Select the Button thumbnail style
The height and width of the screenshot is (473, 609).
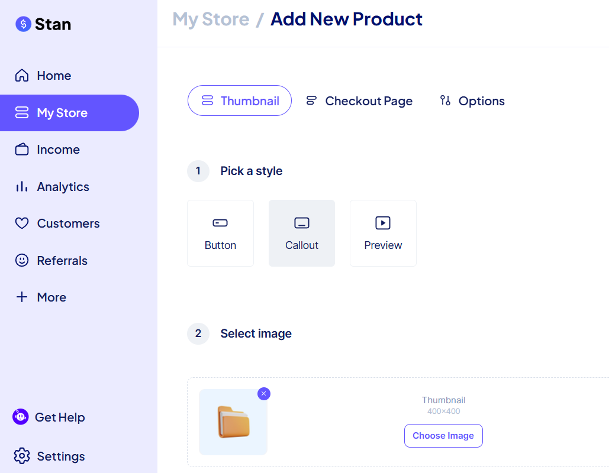coord(220,233)
